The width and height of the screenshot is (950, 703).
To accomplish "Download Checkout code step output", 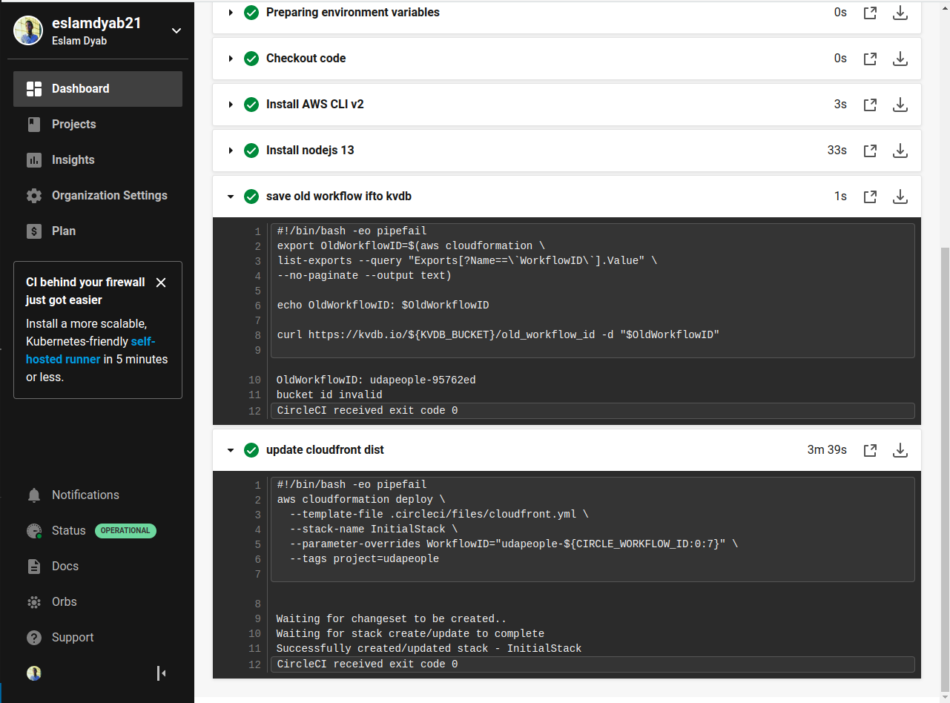I will click(x=900, y=59).
